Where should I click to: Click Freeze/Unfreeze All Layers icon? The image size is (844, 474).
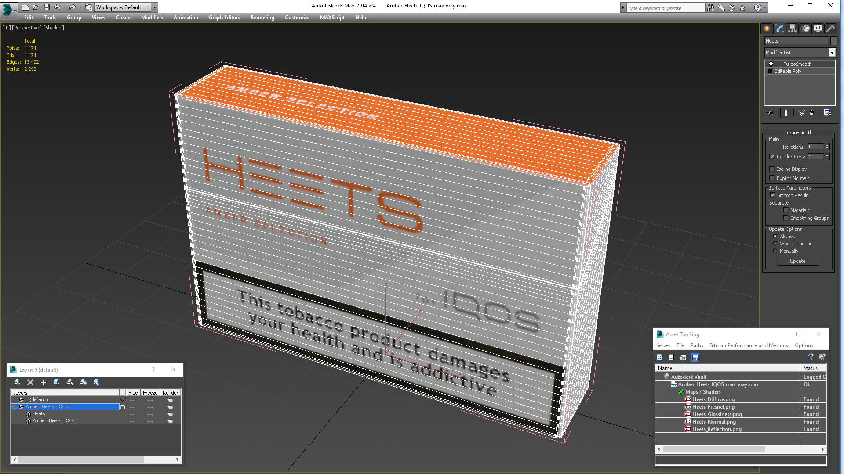(96, 382)
